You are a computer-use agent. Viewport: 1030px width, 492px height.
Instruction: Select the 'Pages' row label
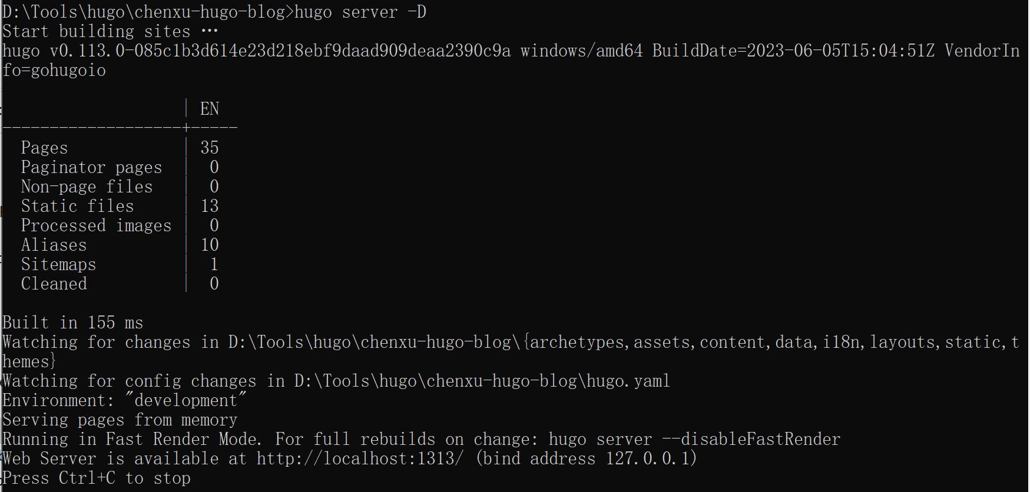point(44,148)
